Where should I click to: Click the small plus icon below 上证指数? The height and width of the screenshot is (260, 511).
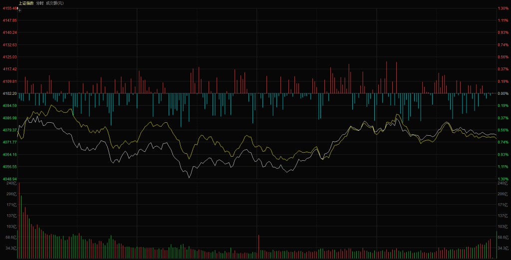19,9
